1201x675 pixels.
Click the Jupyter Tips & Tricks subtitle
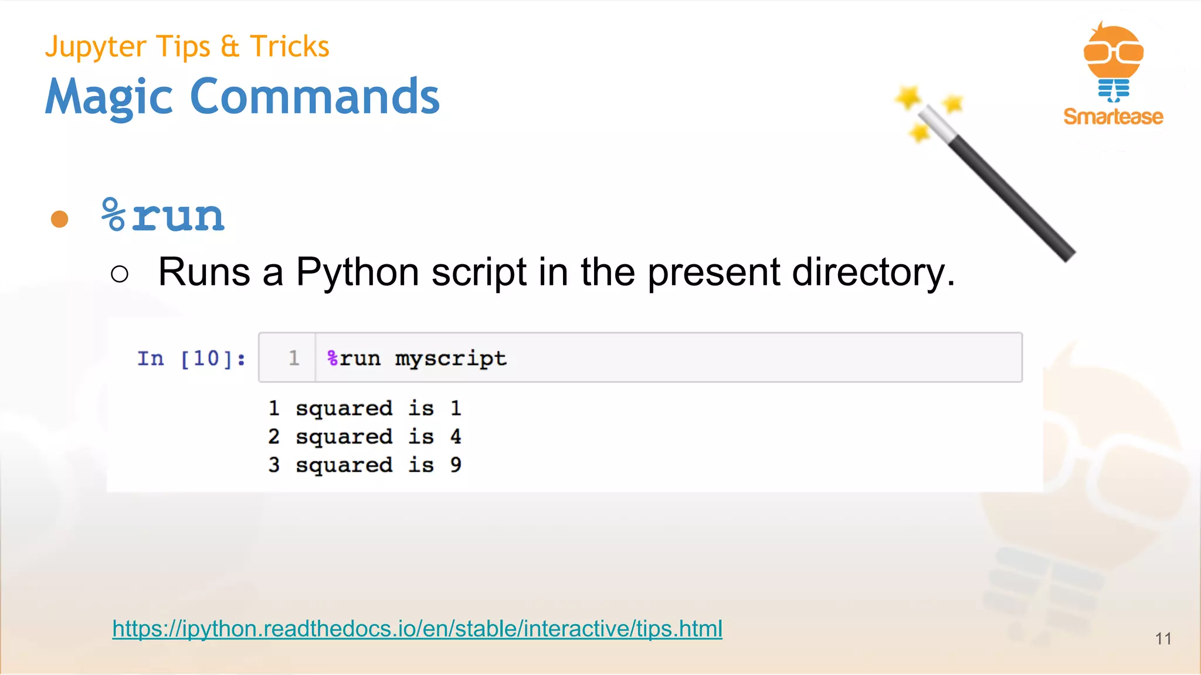187,46
